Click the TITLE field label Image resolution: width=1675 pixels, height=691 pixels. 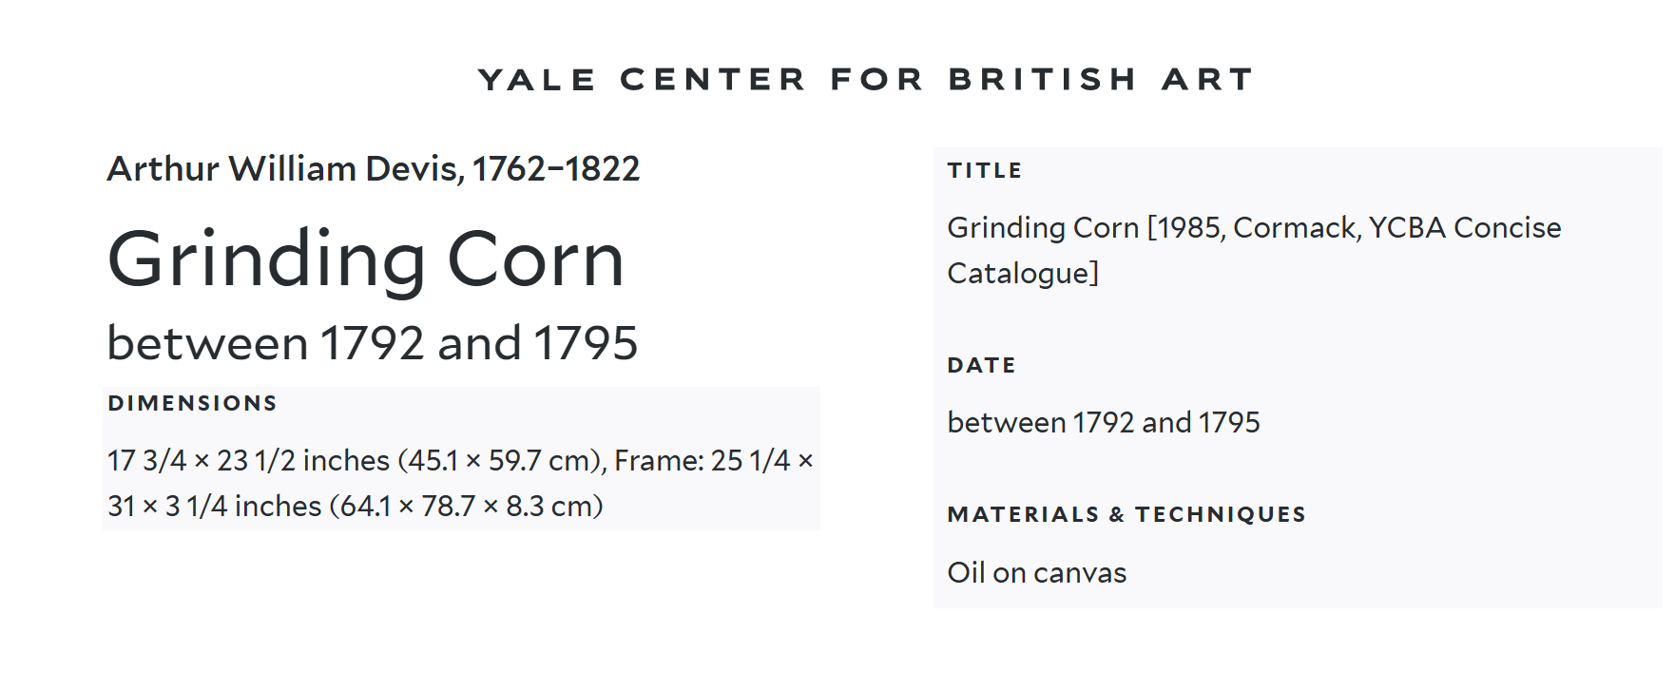pos(984,171)
